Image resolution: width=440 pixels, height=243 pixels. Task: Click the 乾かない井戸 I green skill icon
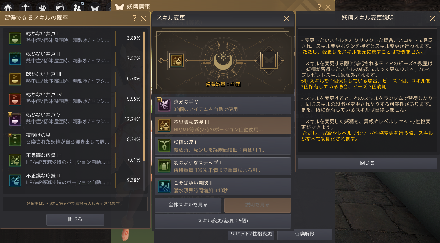coord(15,38)
